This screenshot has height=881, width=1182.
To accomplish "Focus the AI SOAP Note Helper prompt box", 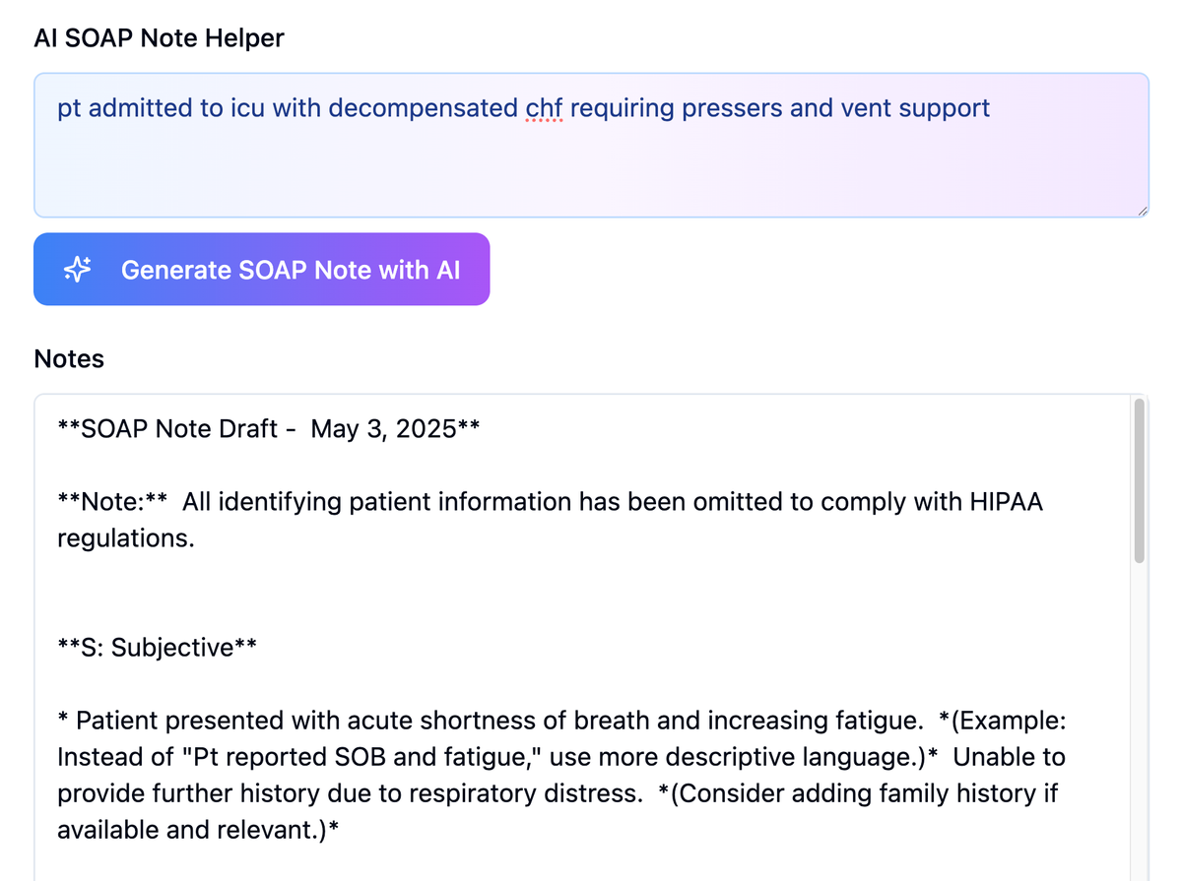I will tap(591, 145).
